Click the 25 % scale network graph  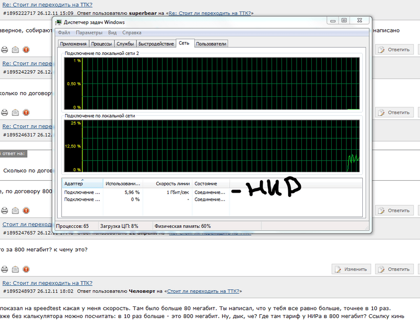pos(212,146)
